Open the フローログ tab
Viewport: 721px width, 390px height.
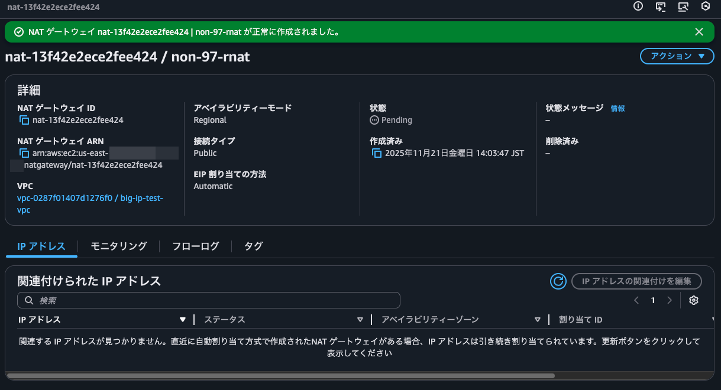click(195, 246)
